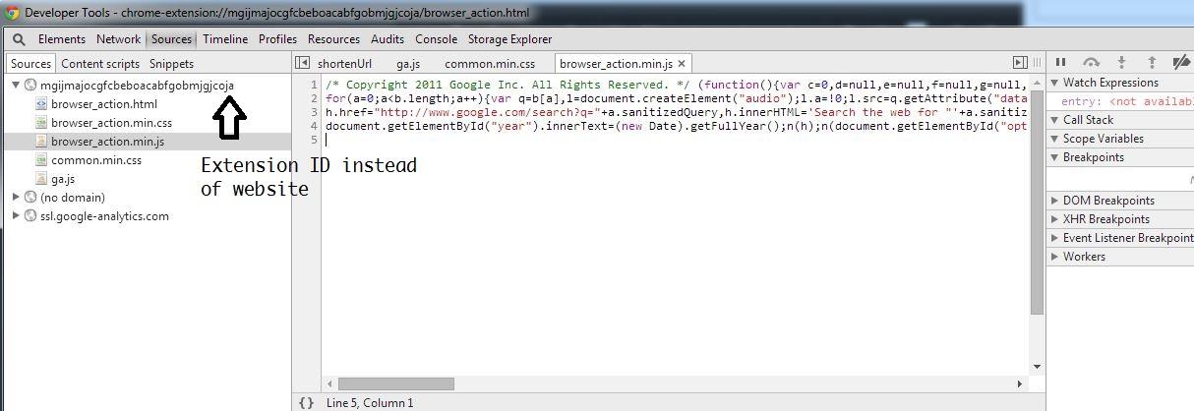Click the 'Line 5, Column 1' status text
Viewport: 1194px width, 411px height.
point(370,403)
